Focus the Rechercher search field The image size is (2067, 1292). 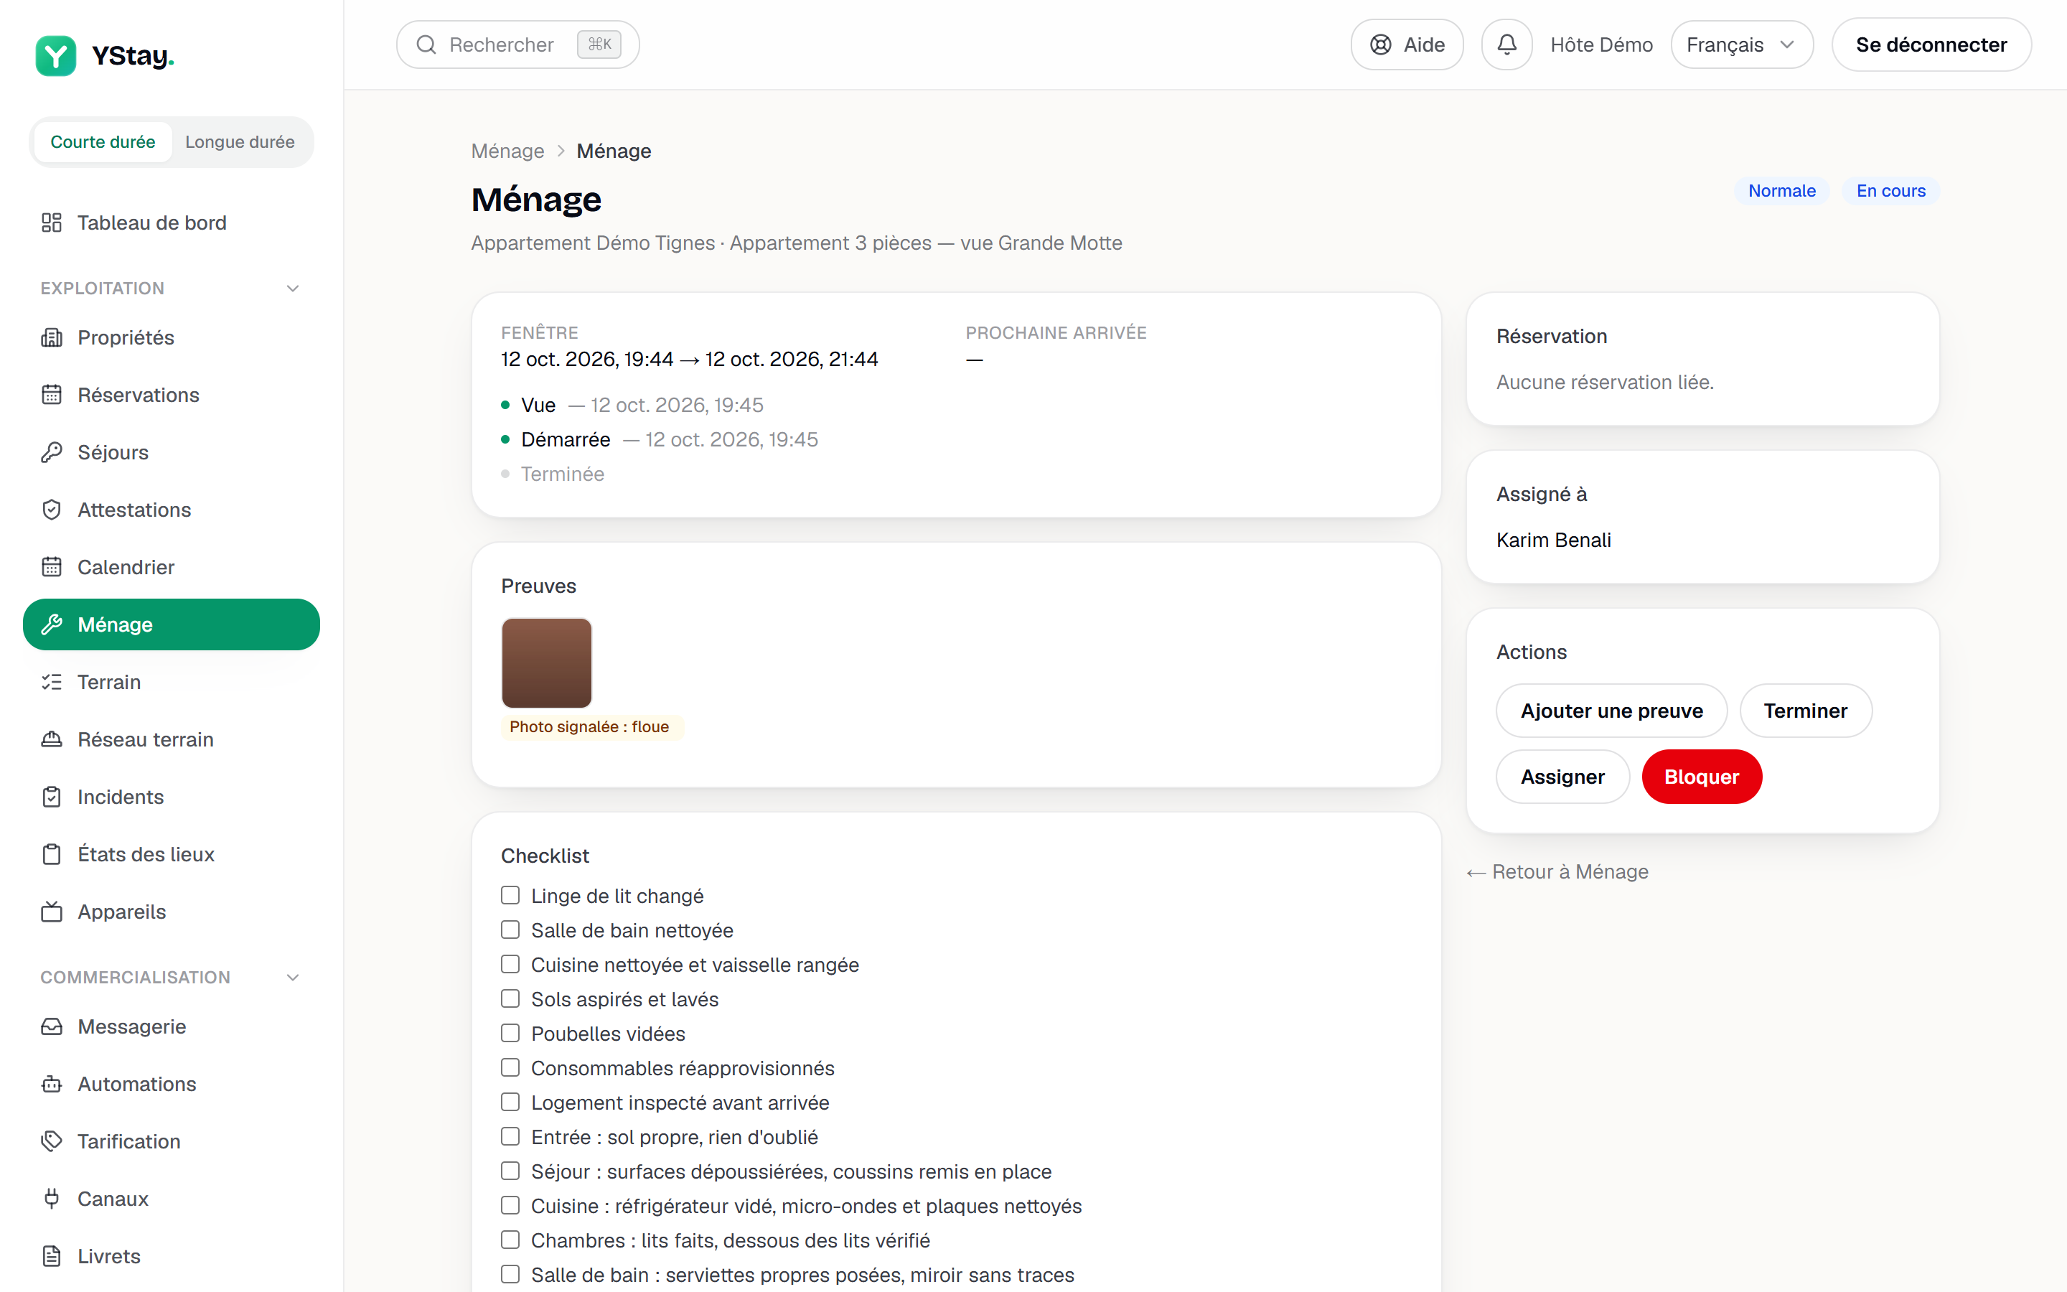pyautogui.click(x=517, y=45)
